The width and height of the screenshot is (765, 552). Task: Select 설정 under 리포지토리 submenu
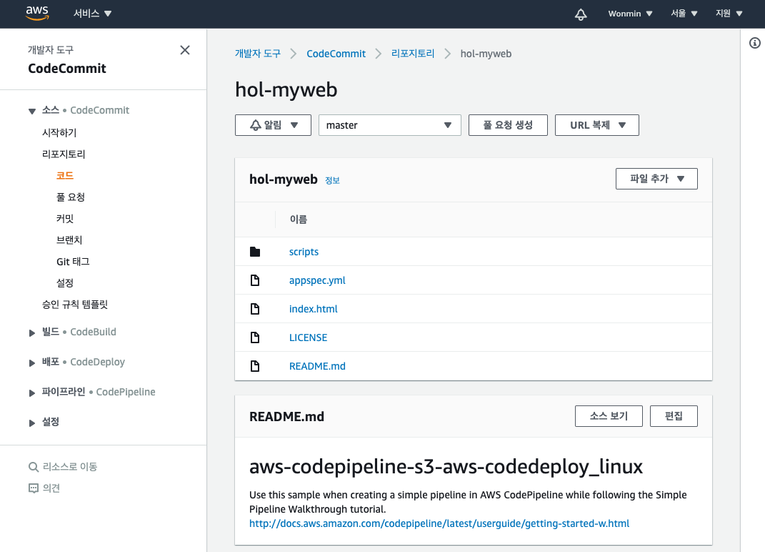coord(65,283)
